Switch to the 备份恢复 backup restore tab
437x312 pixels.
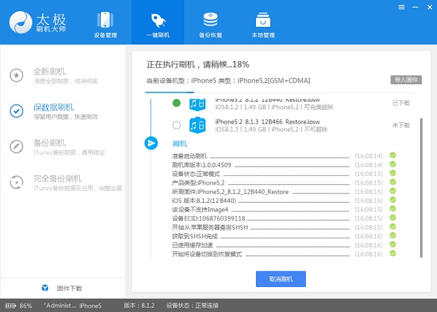pyautogui.click(x=210, y=24)
